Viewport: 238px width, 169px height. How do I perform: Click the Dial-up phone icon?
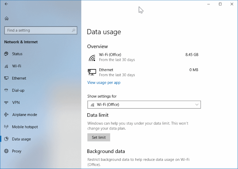pos(6,90)
